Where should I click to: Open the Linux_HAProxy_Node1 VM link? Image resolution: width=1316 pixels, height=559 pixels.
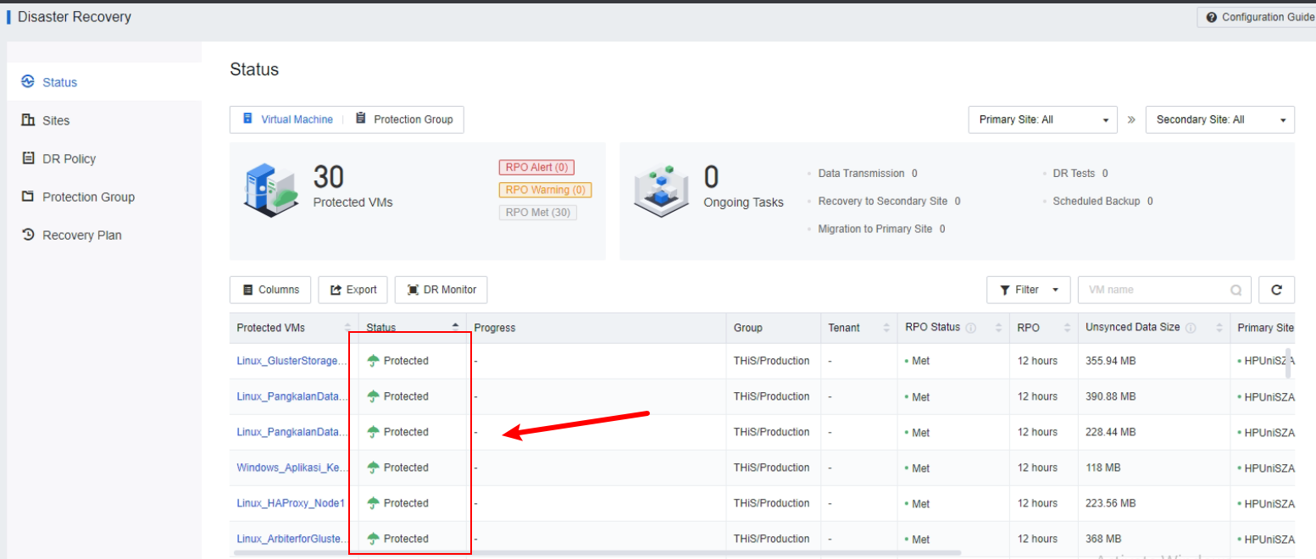(x=291, y=503)
